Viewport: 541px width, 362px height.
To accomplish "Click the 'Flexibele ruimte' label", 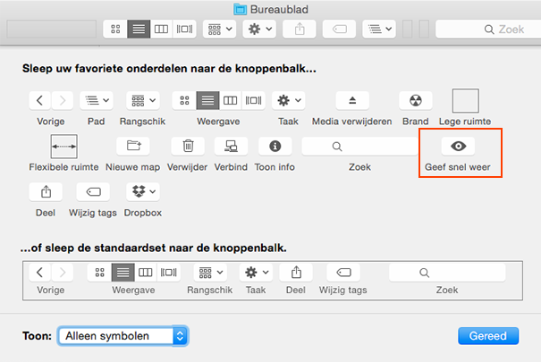I will pyautogui.click(x=63, y=167).
